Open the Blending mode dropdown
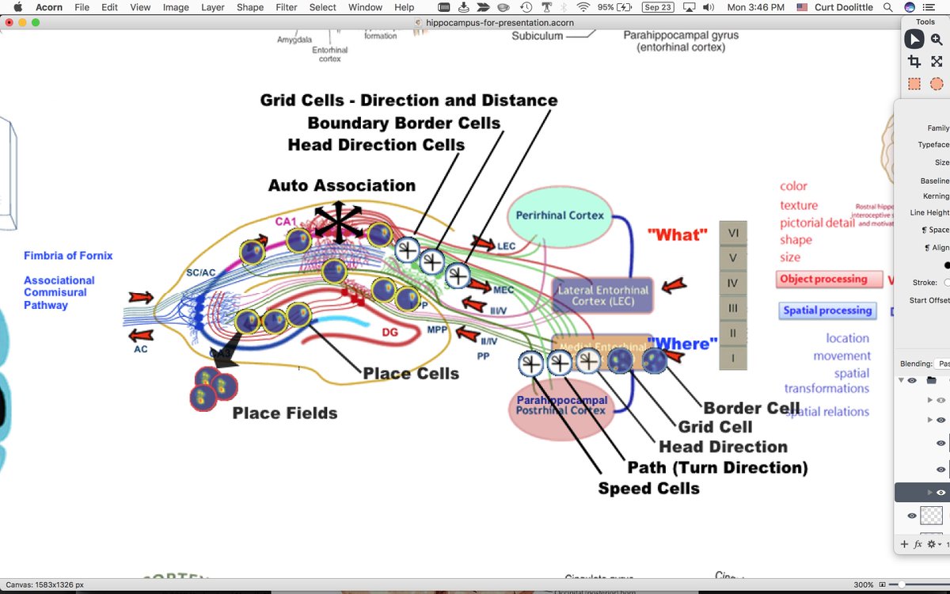 point(942,363)
